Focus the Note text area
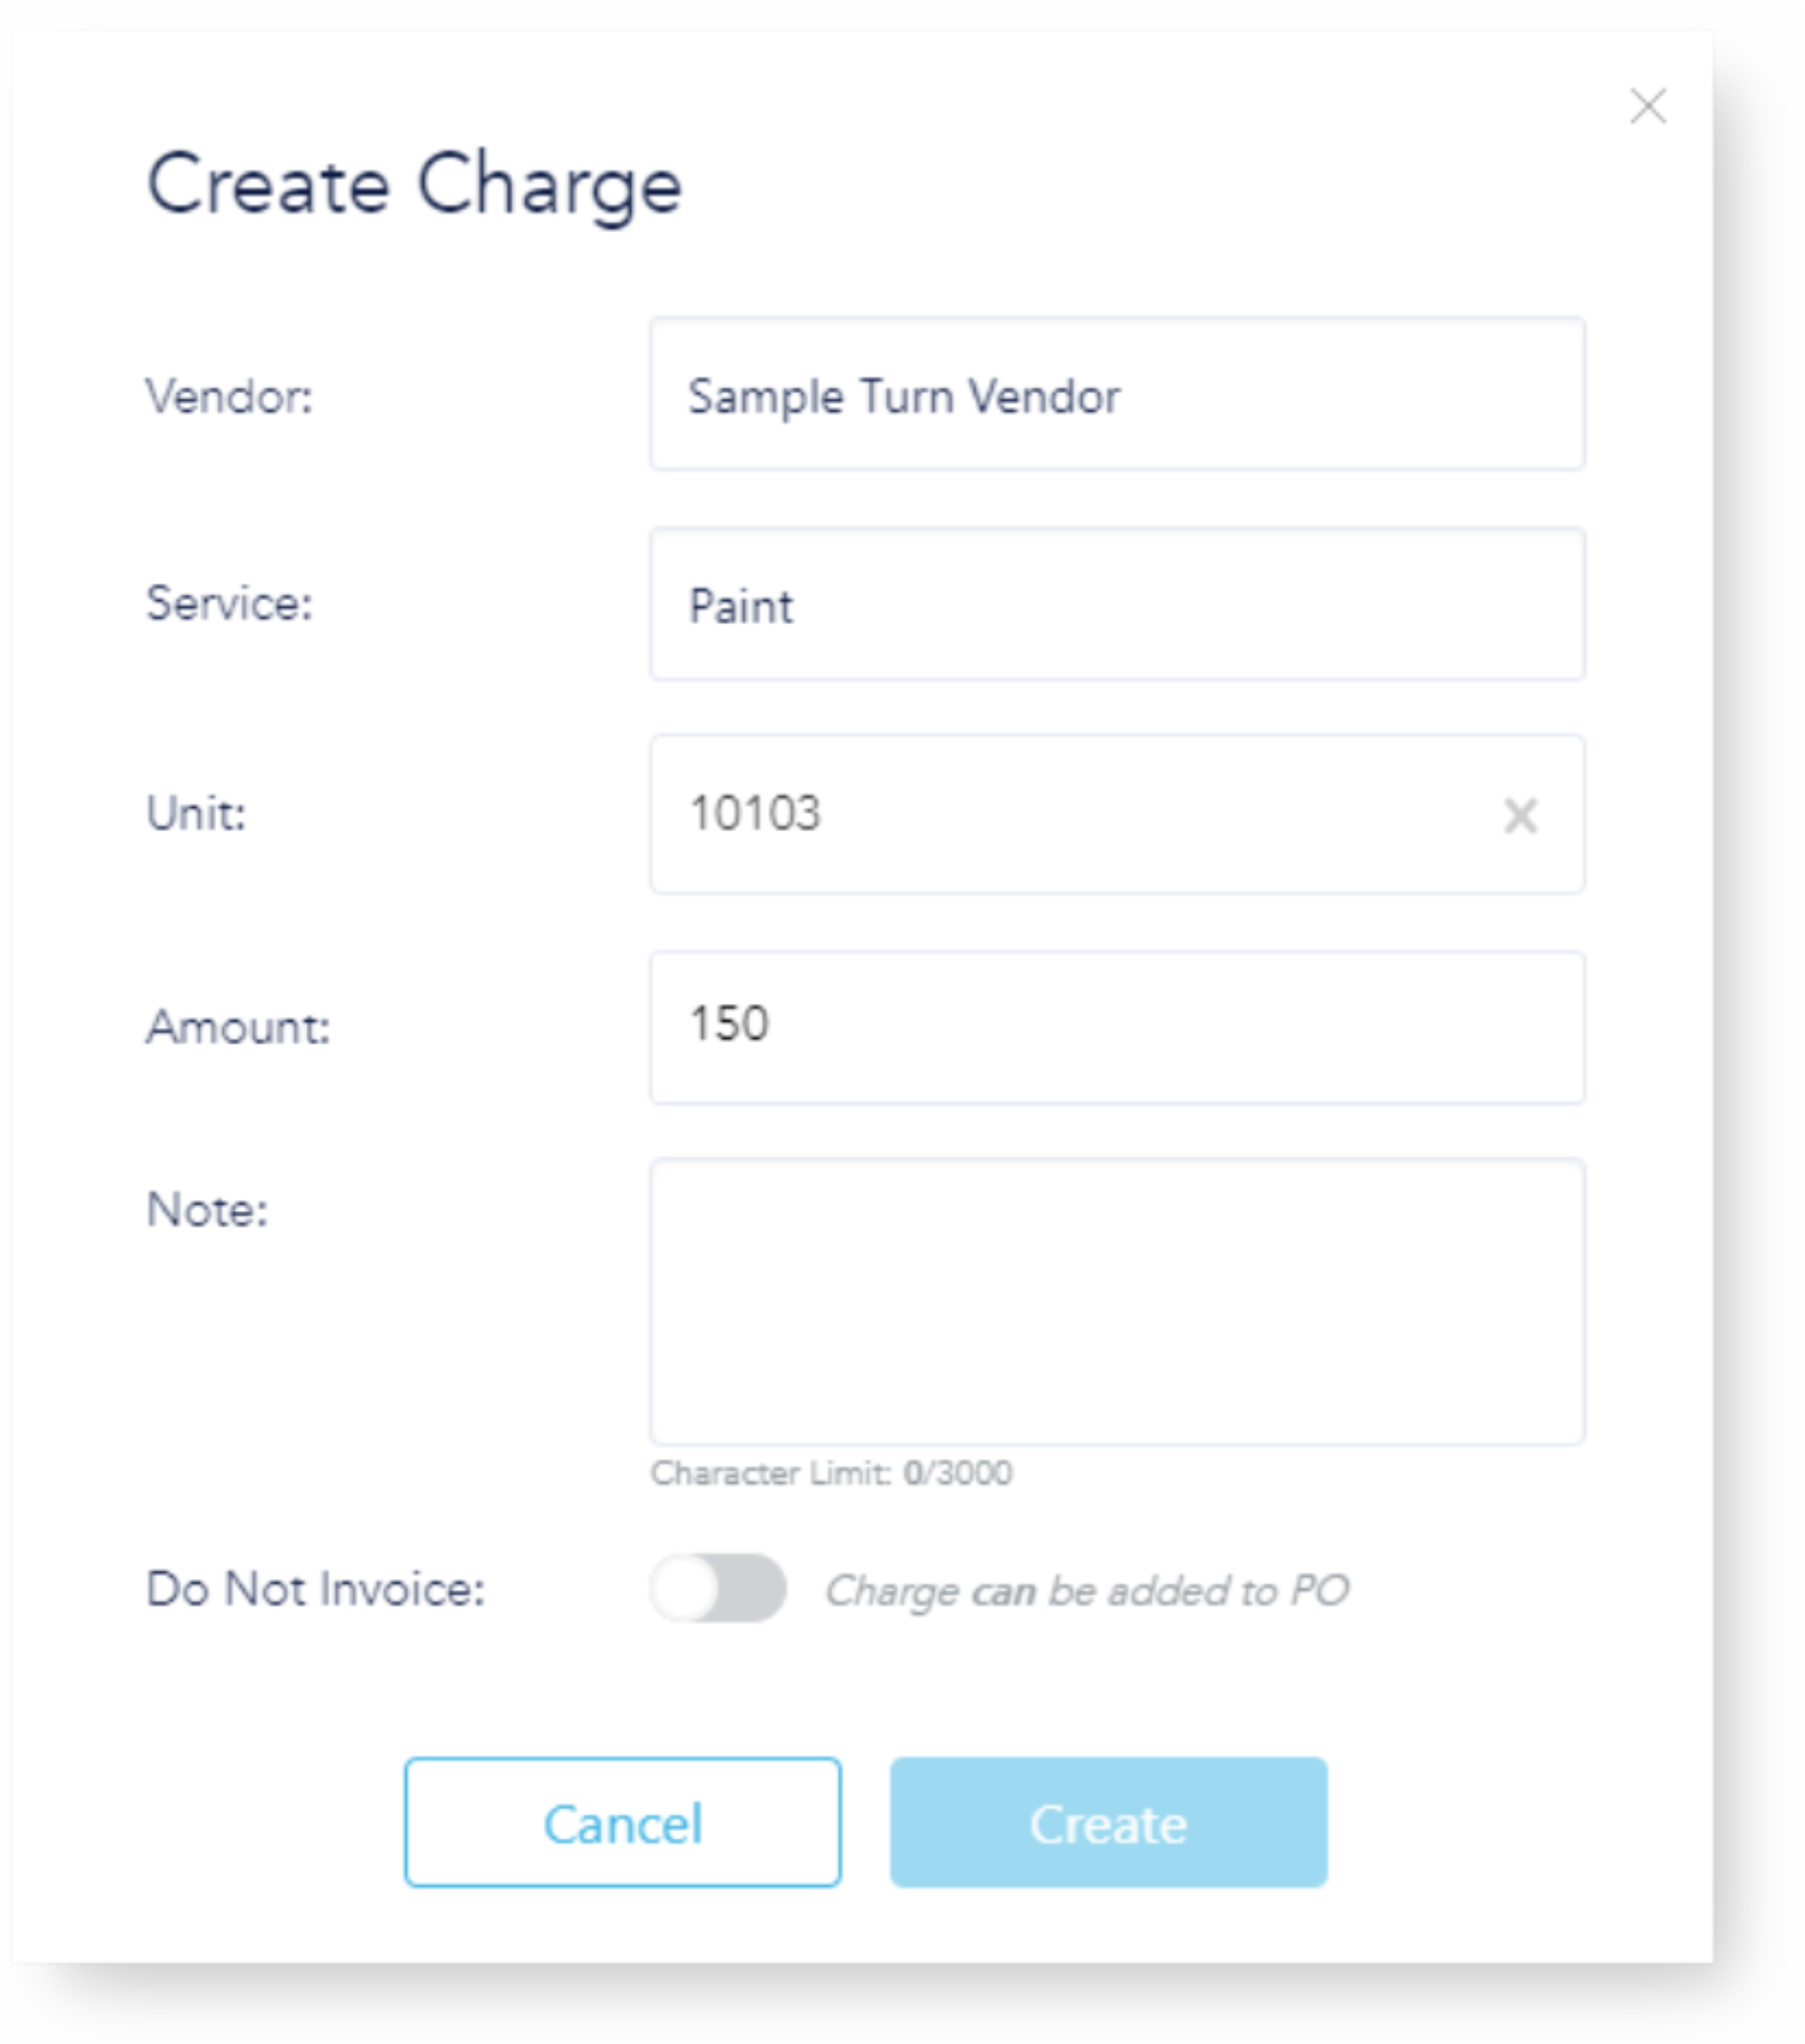The width and height of the screenshot is (1805, 2044). (1116, 1301)
